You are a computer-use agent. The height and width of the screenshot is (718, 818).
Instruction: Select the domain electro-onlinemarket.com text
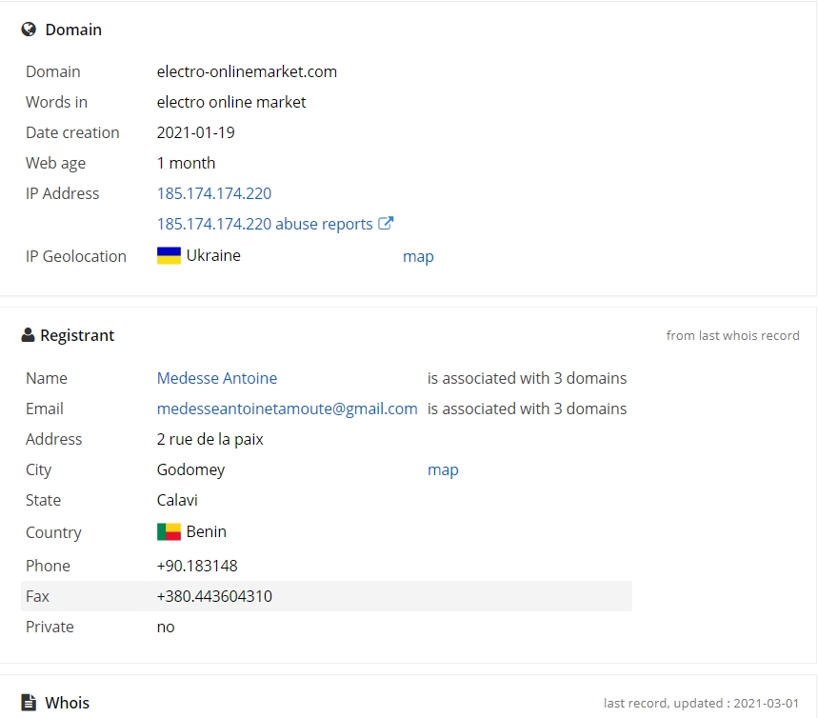click(247, 71)
